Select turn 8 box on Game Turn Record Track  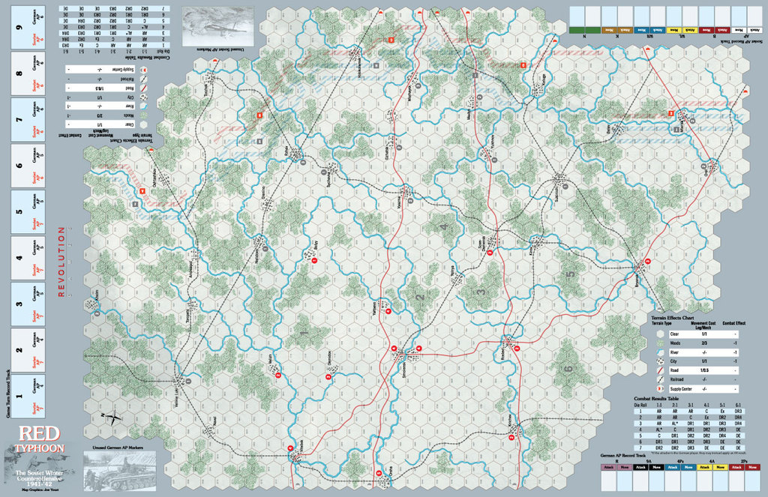tap(28, 73)
